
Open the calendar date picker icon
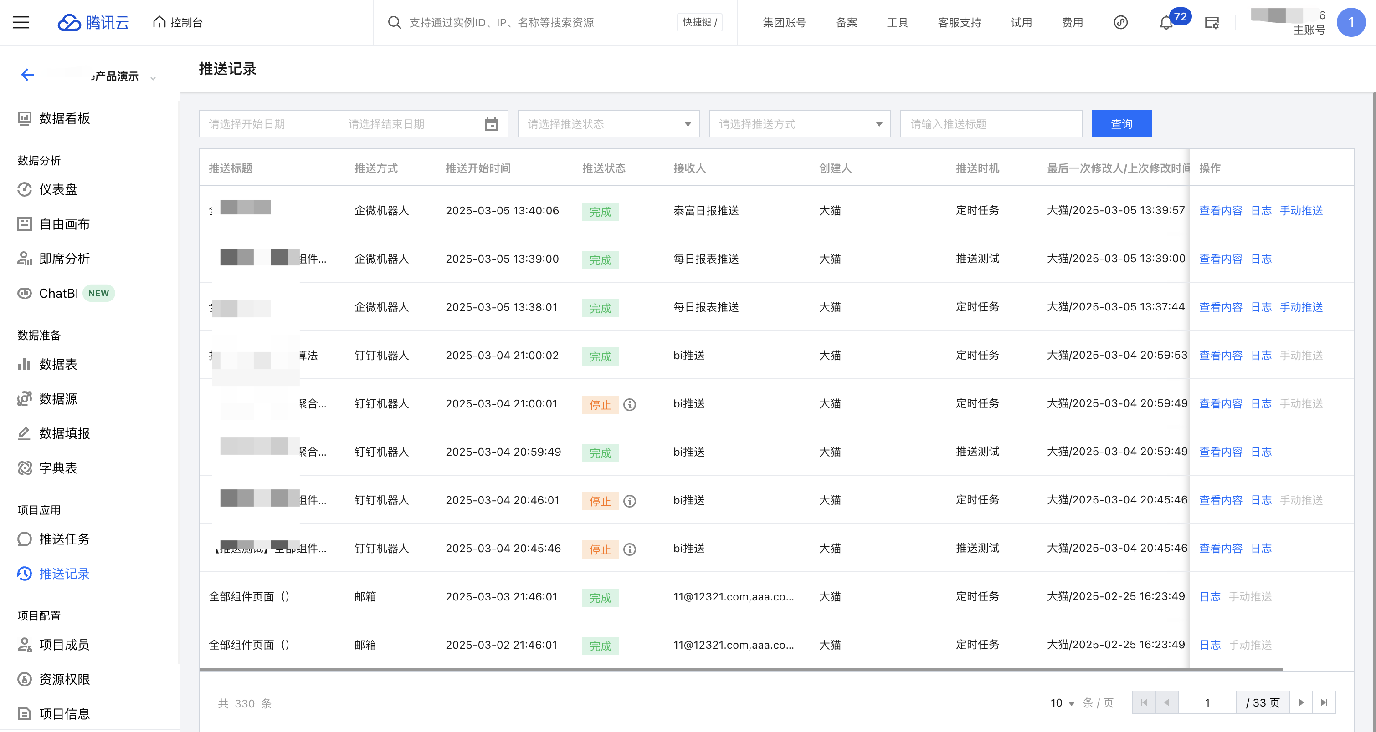[490, 124]
